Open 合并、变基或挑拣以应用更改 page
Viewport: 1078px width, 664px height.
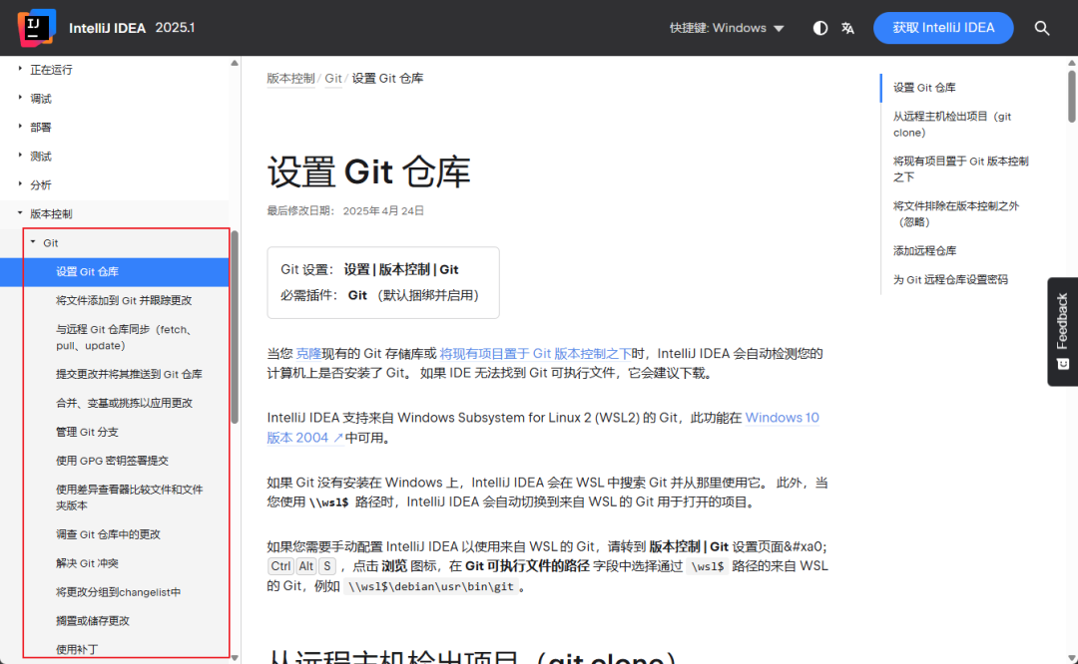tap(124, 403)
